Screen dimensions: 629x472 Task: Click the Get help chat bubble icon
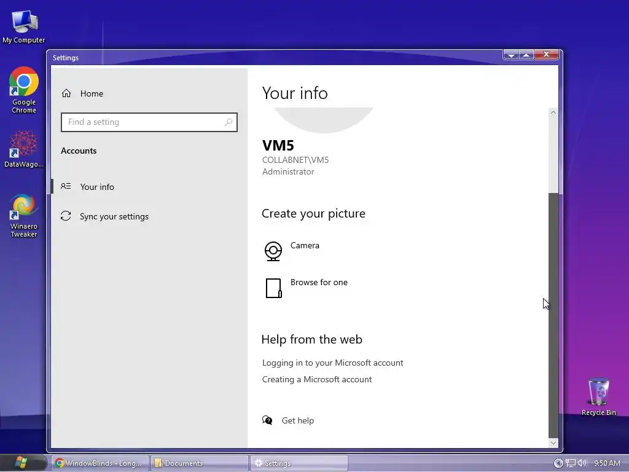coord(267,420)
